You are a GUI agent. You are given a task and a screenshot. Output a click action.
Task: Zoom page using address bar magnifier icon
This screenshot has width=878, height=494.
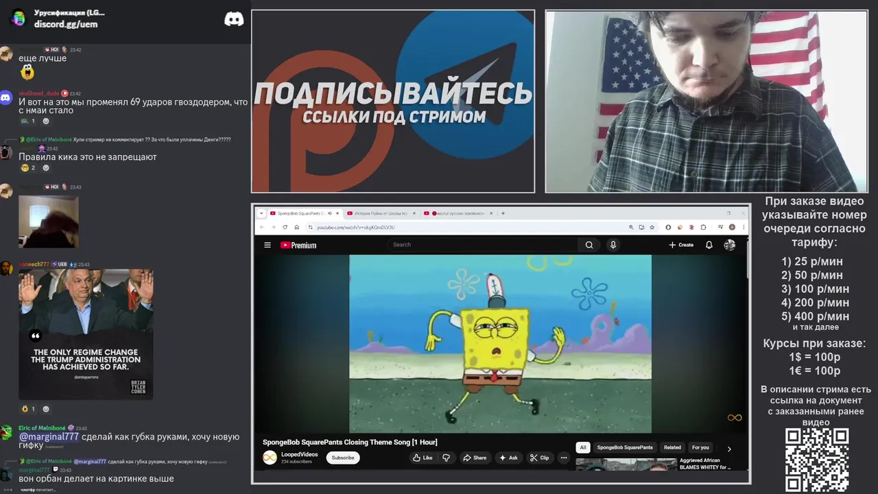(x=631, y=227)
